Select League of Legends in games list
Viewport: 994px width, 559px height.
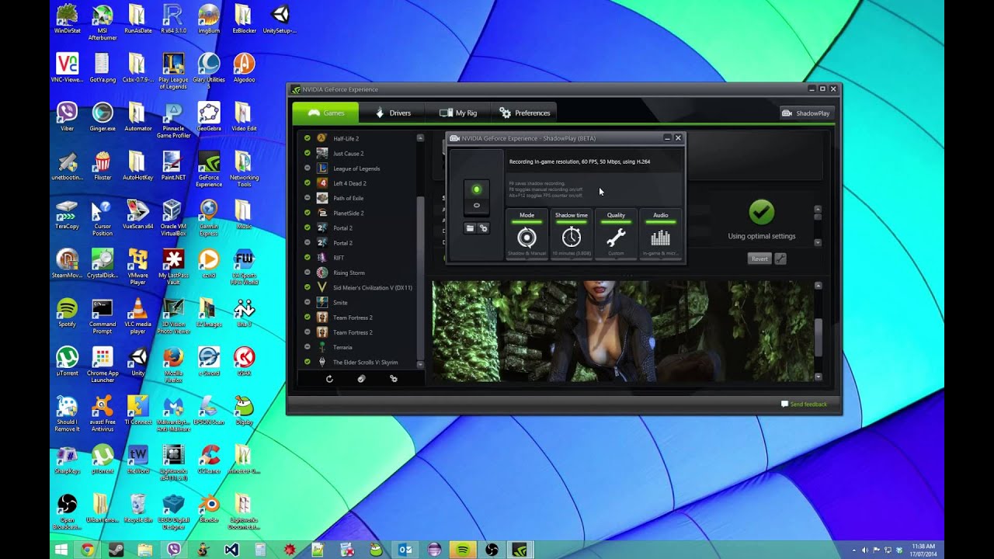click(x=358, y=168)
